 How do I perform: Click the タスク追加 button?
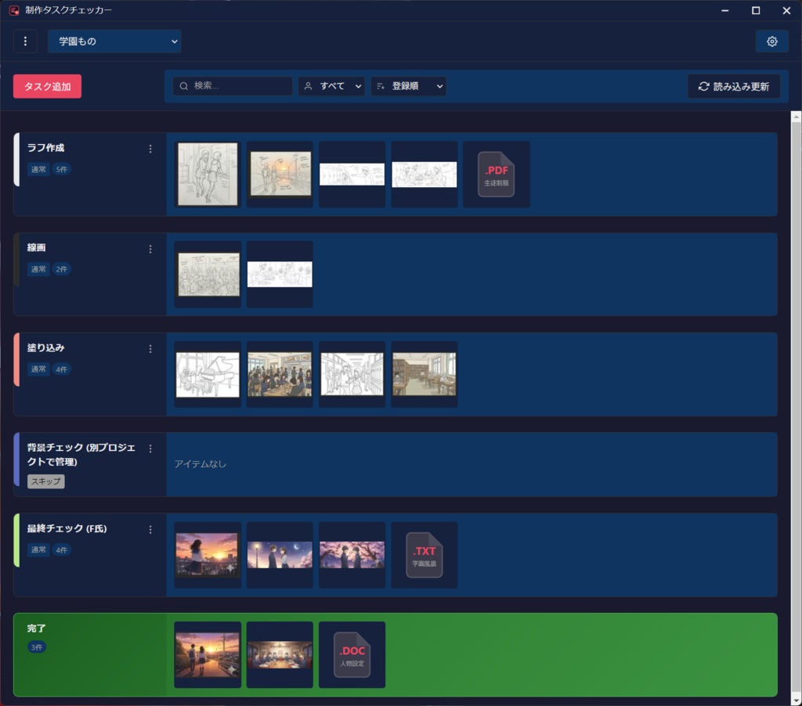(47, 86)
